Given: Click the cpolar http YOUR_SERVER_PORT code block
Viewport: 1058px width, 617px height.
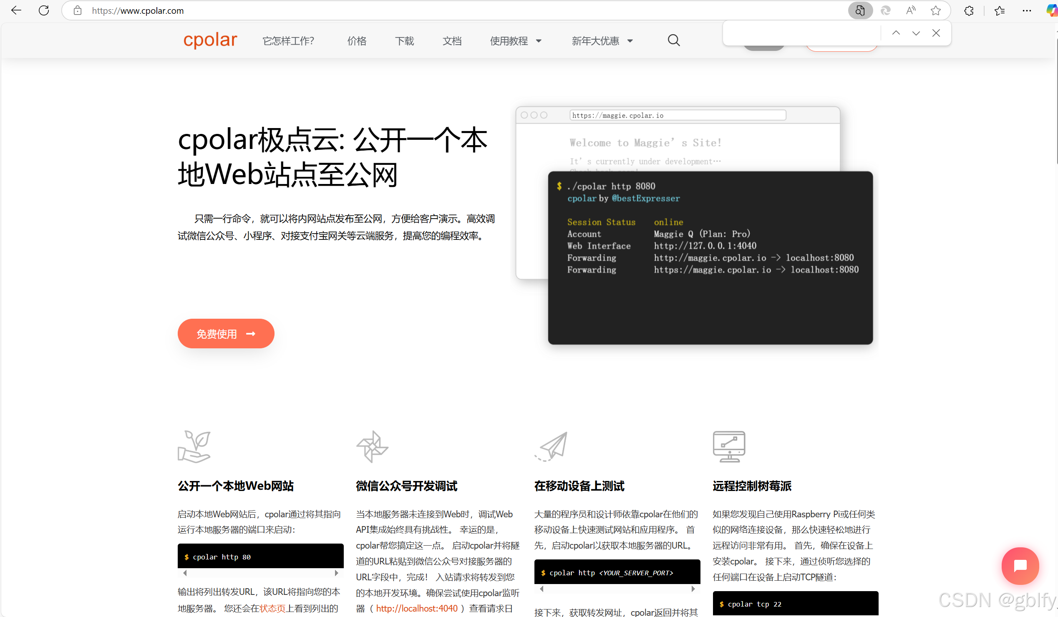Looking at the screenshot, I should click(617, 572).
